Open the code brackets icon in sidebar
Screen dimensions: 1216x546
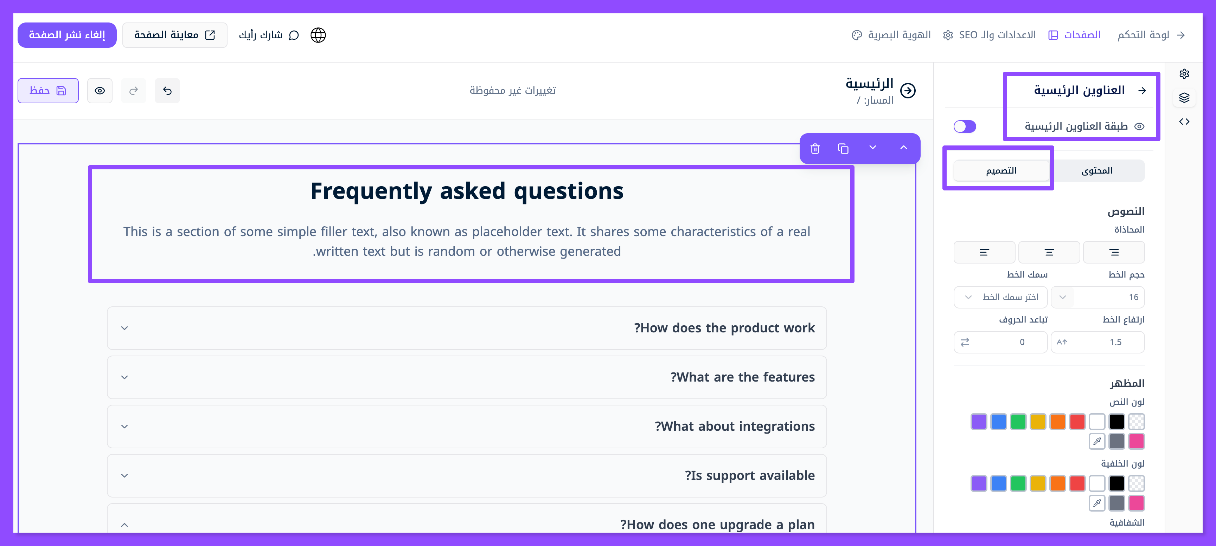coord(1184,122)
